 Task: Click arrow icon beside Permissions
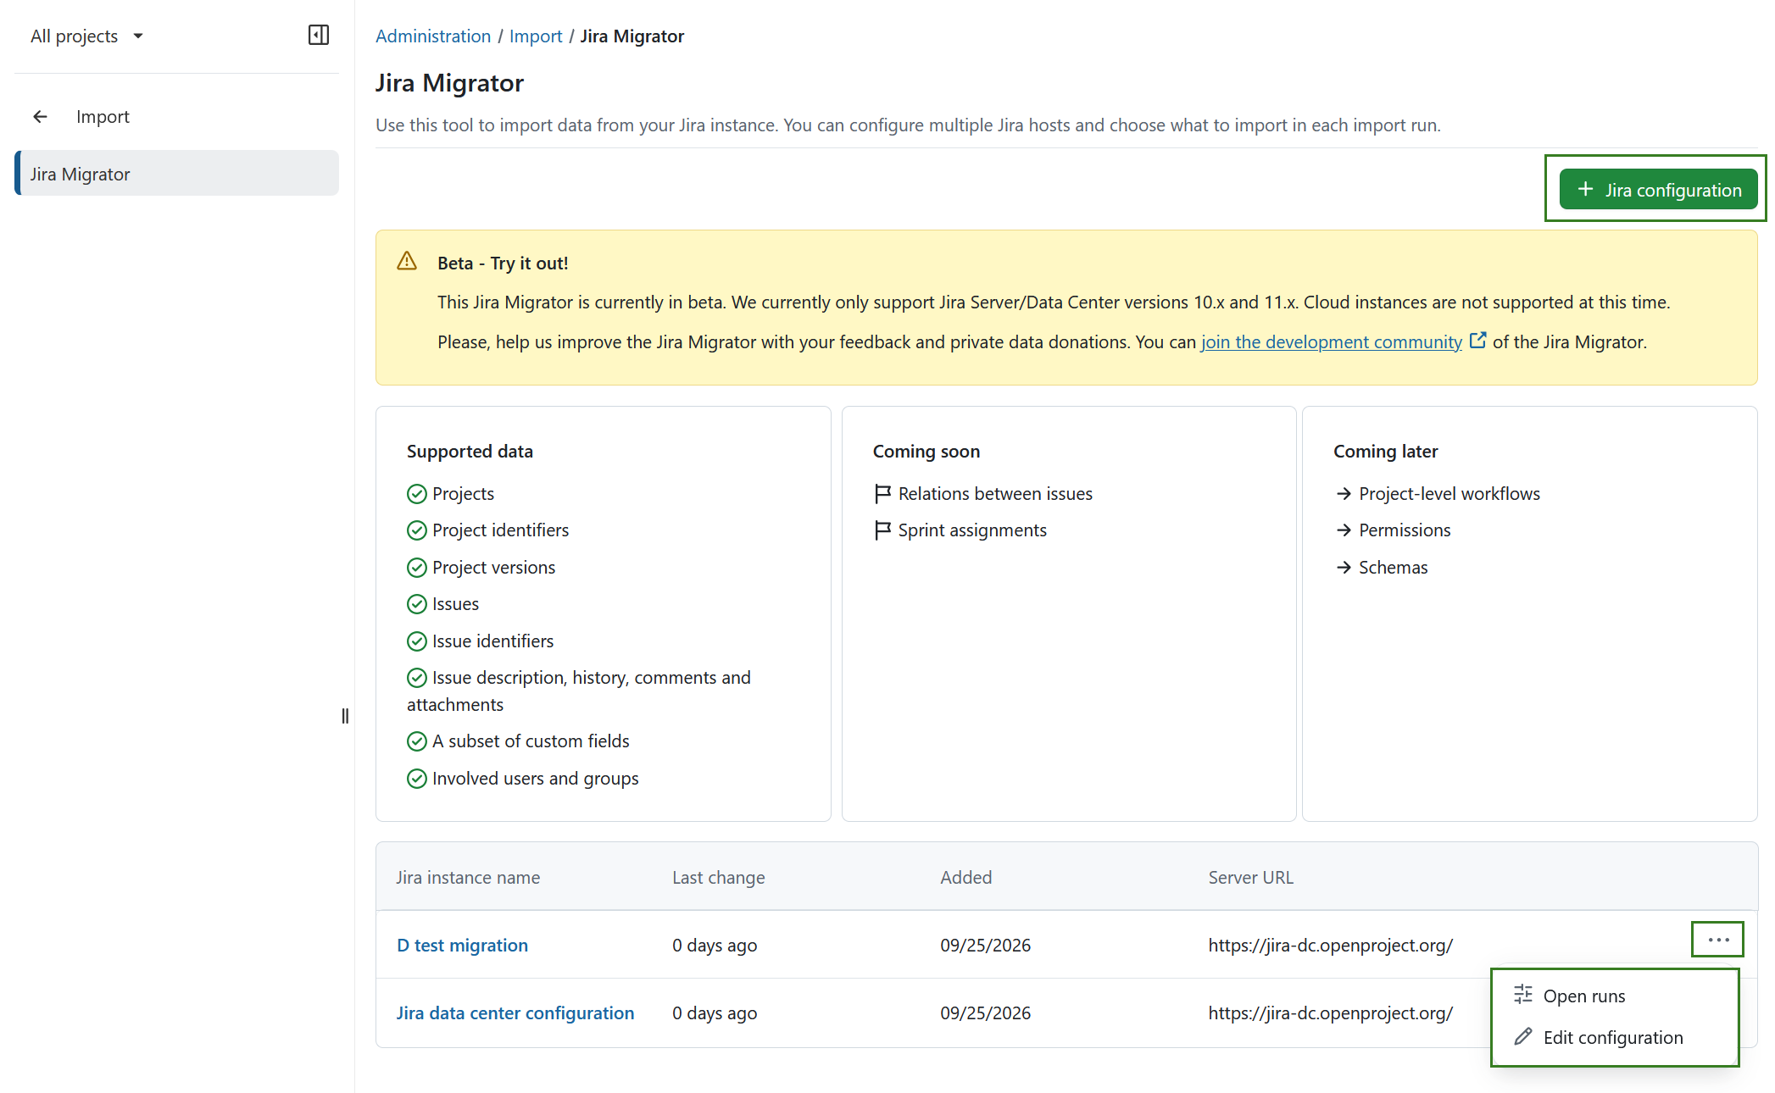point(1344,530)
